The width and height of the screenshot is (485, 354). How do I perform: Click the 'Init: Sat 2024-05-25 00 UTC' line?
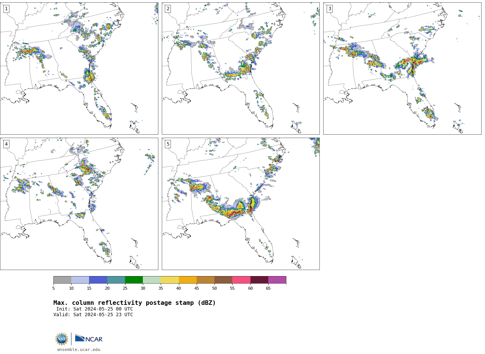(95, 309)
